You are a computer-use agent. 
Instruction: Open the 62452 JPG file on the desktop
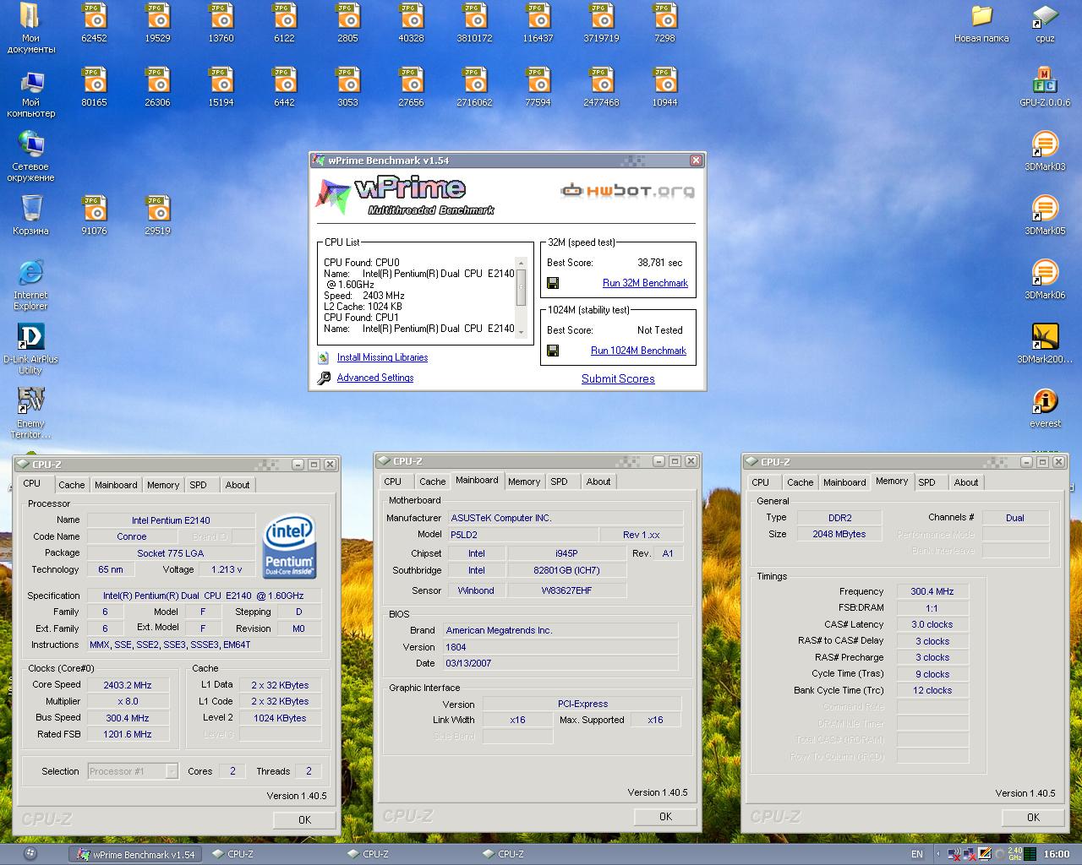point(94,23)
